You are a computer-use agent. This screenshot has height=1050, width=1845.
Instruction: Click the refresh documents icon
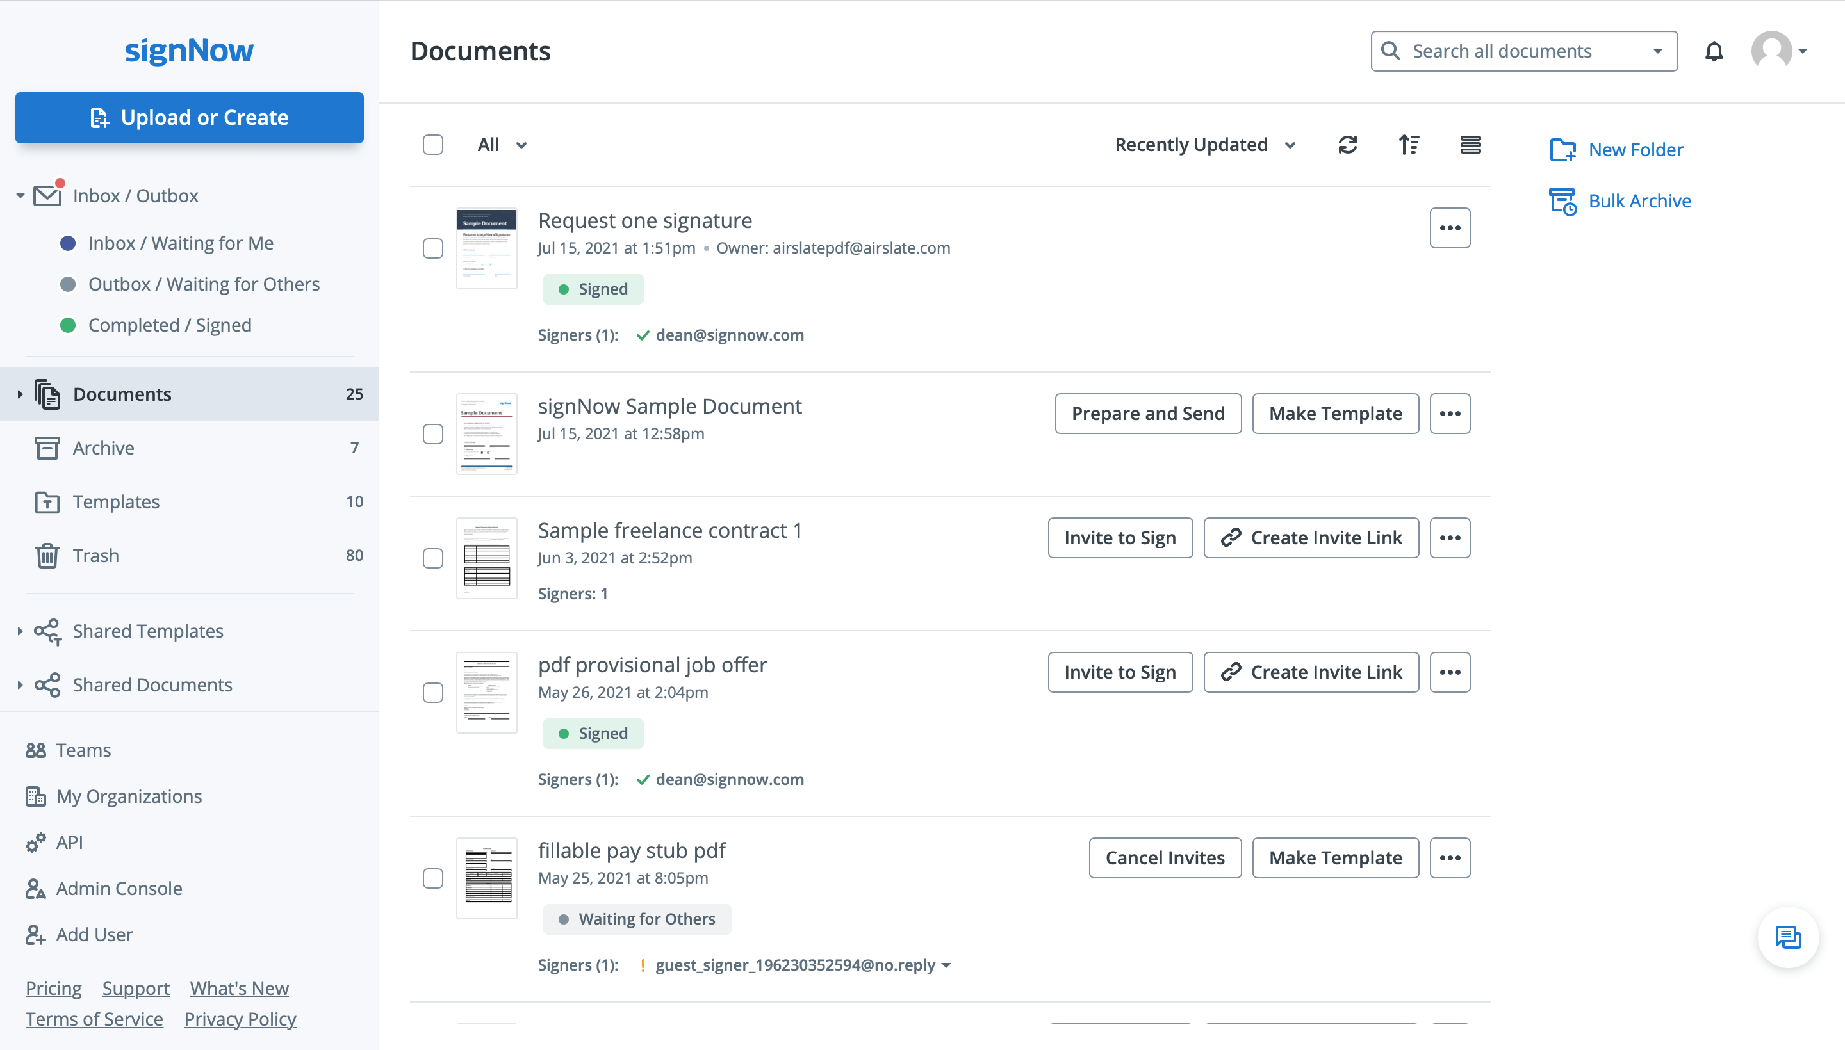1347,145
